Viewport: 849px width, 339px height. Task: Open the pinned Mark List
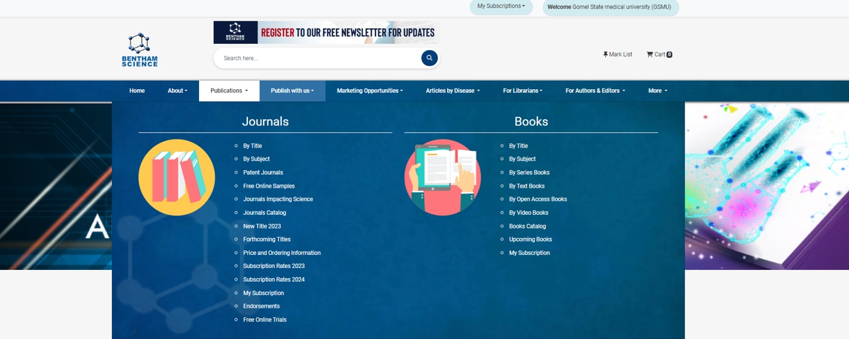[617, 55]
